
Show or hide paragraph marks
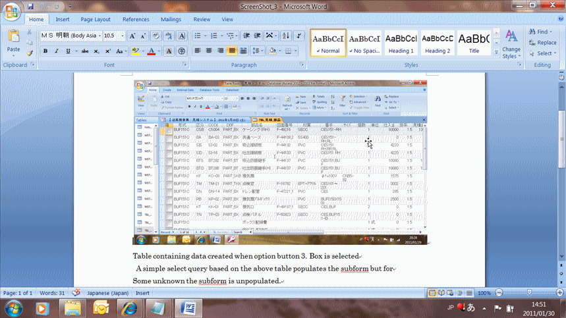coord(299,36)
